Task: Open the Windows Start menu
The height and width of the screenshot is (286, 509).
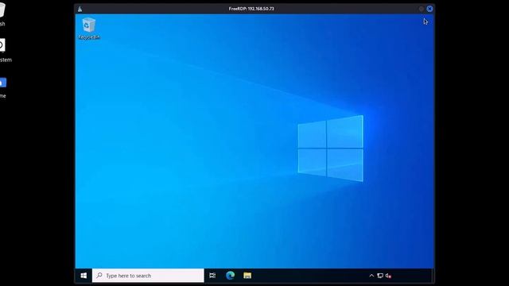Action: [x=84, y=276]
